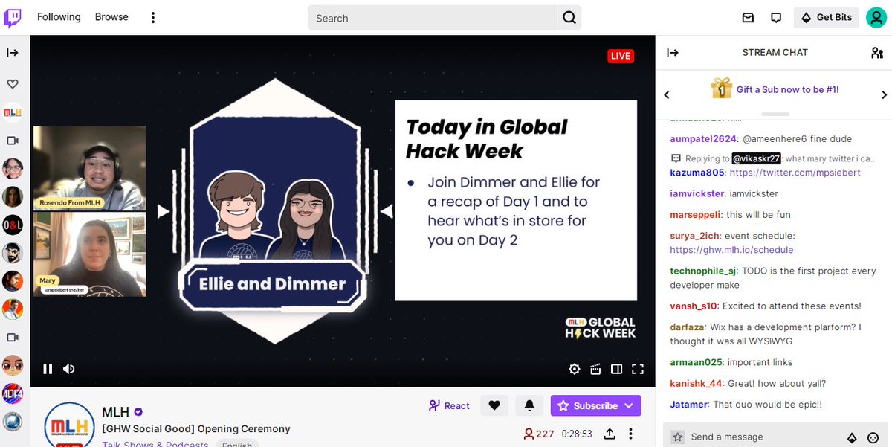The height and width of the screenshot is (447, 892).
Task: Click the clip clapperboard icon
Action: (595, 369)
